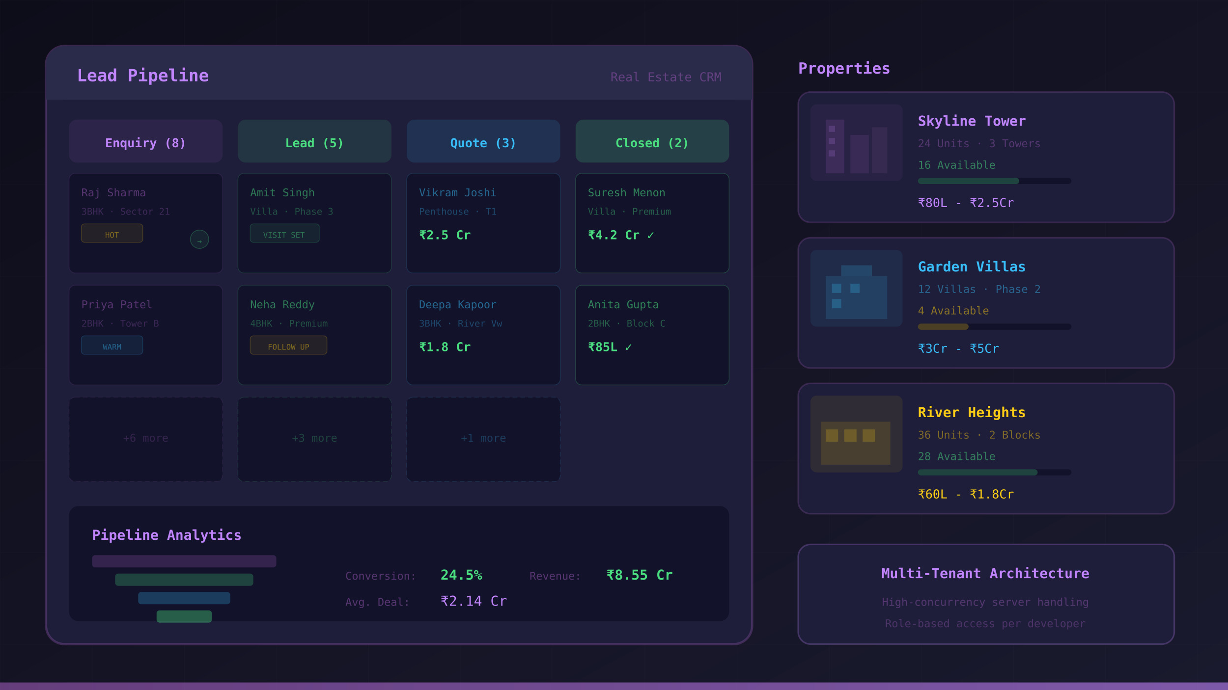Select the Priya Patel name
The height and width of the screenshot is (690, 1228).
tap(116, 305)
